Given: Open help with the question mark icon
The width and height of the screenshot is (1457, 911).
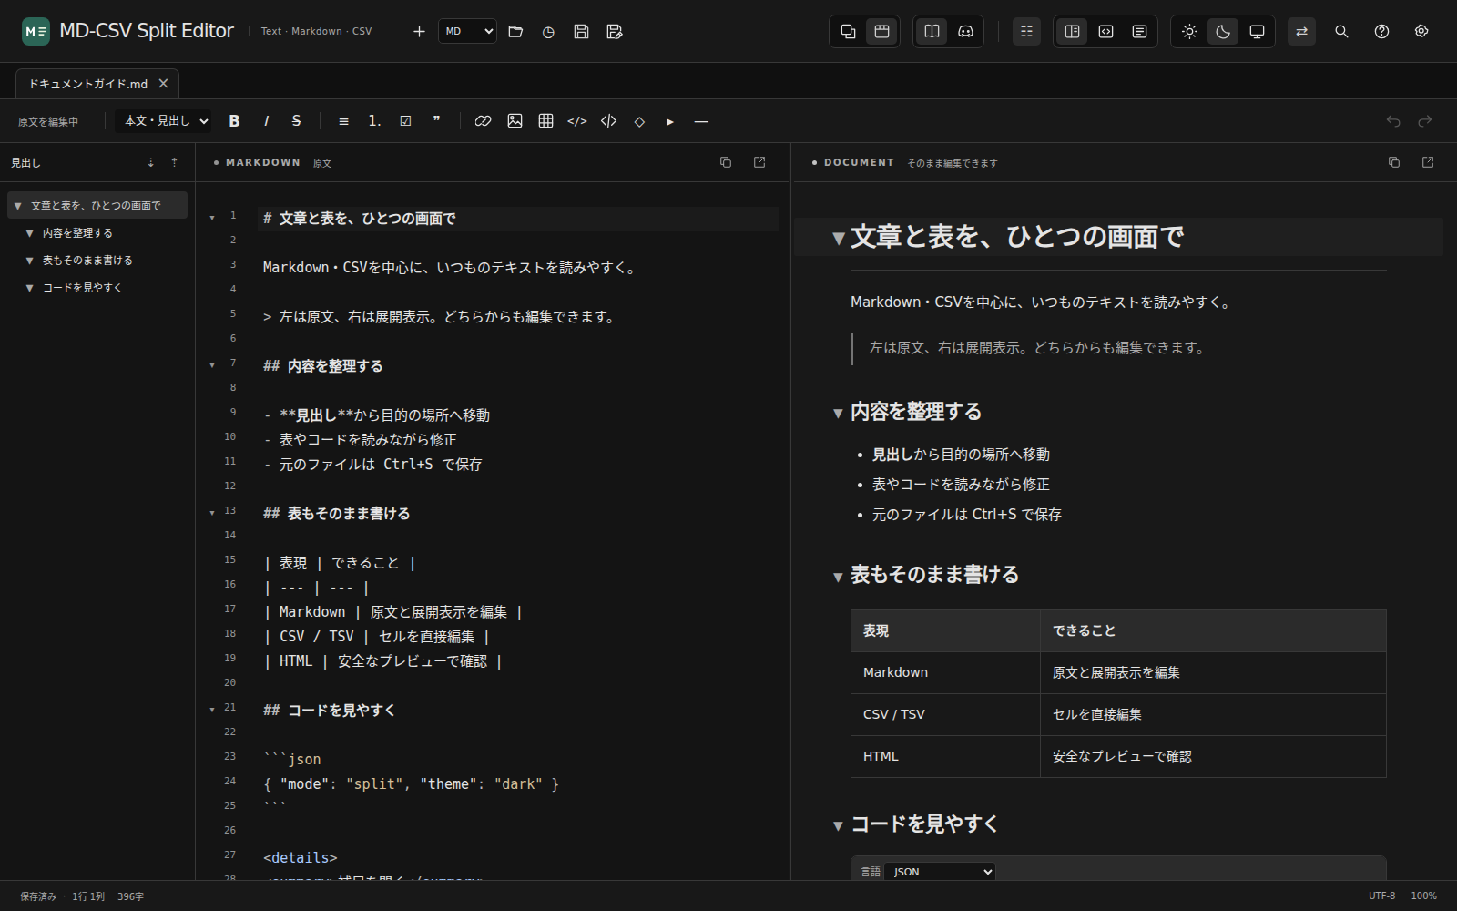Looking at the screenshot, I should coord(1381,31).
